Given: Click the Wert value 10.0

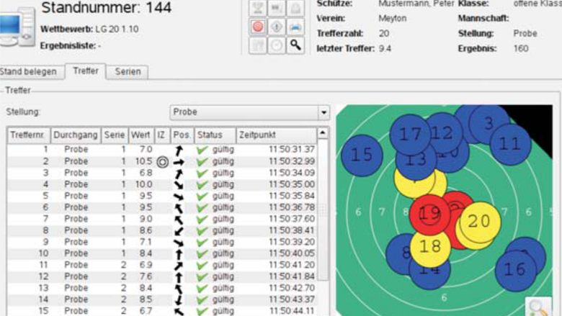Looking at the screenshot, I should (x=143, y=184).
